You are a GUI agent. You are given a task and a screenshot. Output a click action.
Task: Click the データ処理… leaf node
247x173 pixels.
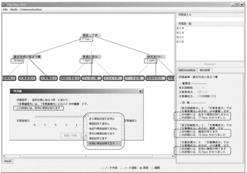click(x=134, y=78)
